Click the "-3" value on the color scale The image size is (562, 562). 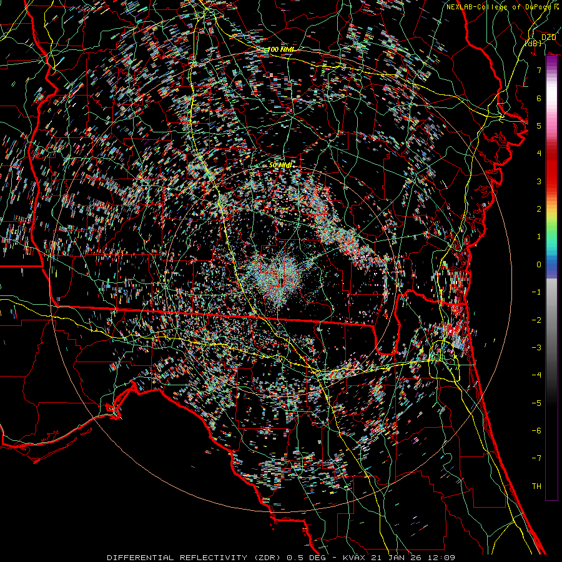[x=536, y=348]
